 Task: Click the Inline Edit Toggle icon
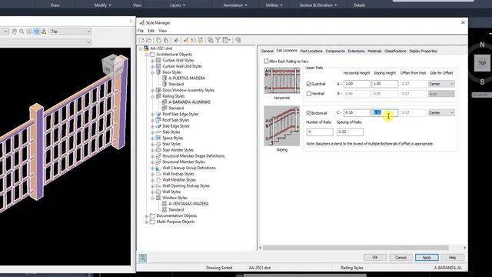238,40
